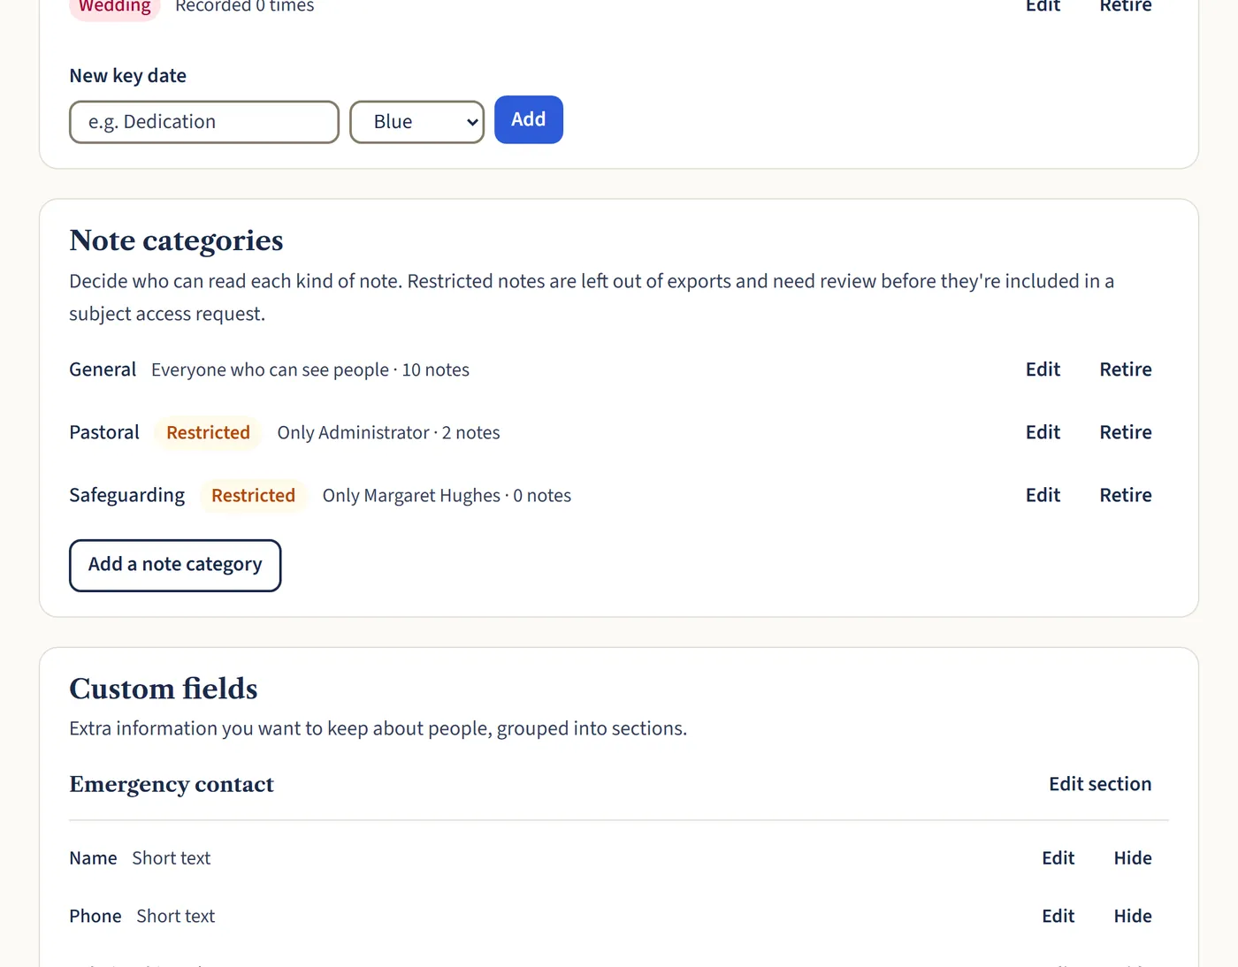The height and width of the screenshot is (967, 1238).
Task: Click the General category name
Action: 103,369
